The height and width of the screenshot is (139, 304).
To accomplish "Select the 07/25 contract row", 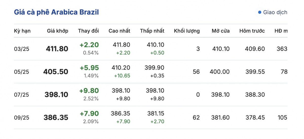I will click(x=22, y=95).
